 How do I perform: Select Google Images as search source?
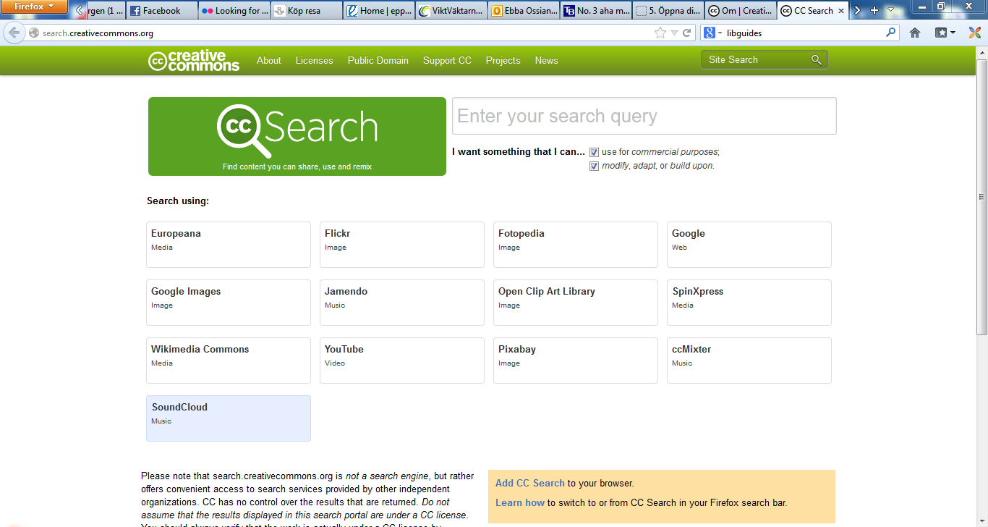click(229, 303)
